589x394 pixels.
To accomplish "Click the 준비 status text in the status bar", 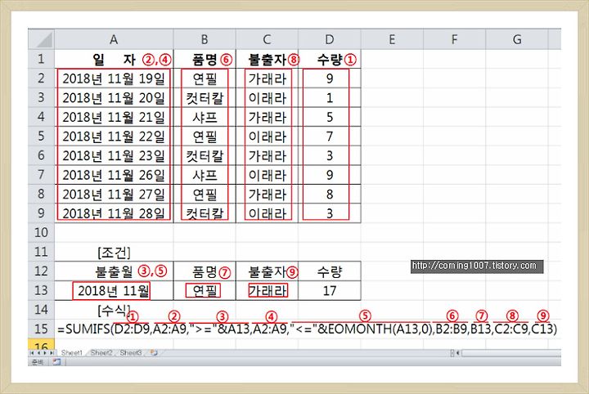I will [x=37, y=362].
